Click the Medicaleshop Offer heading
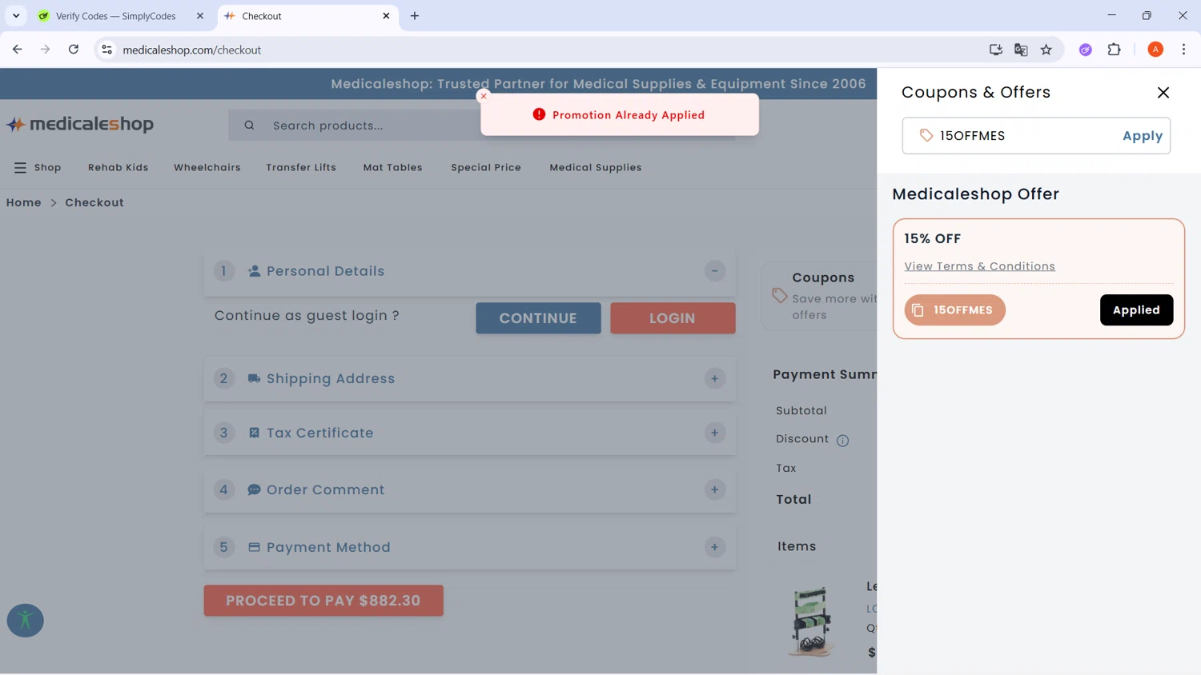The width and height of the screenshot is (1201, 675). click(x=975, y=194)
